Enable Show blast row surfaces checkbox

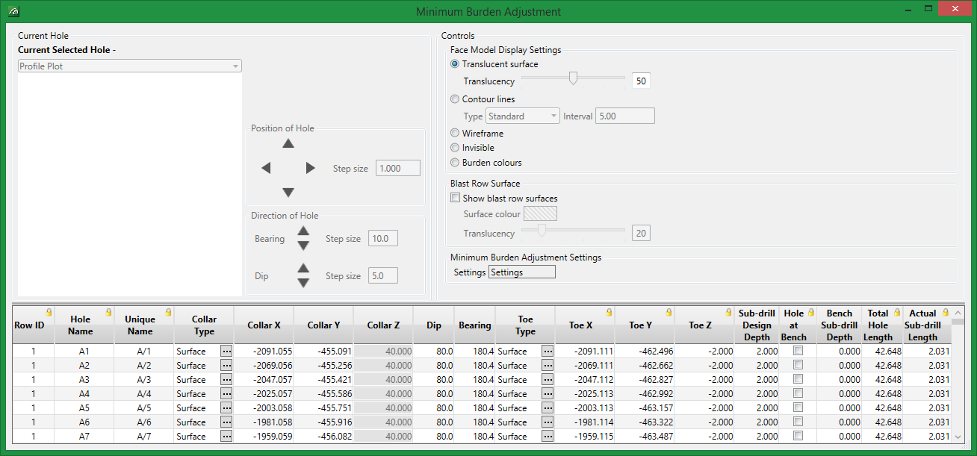pos(456,199)
